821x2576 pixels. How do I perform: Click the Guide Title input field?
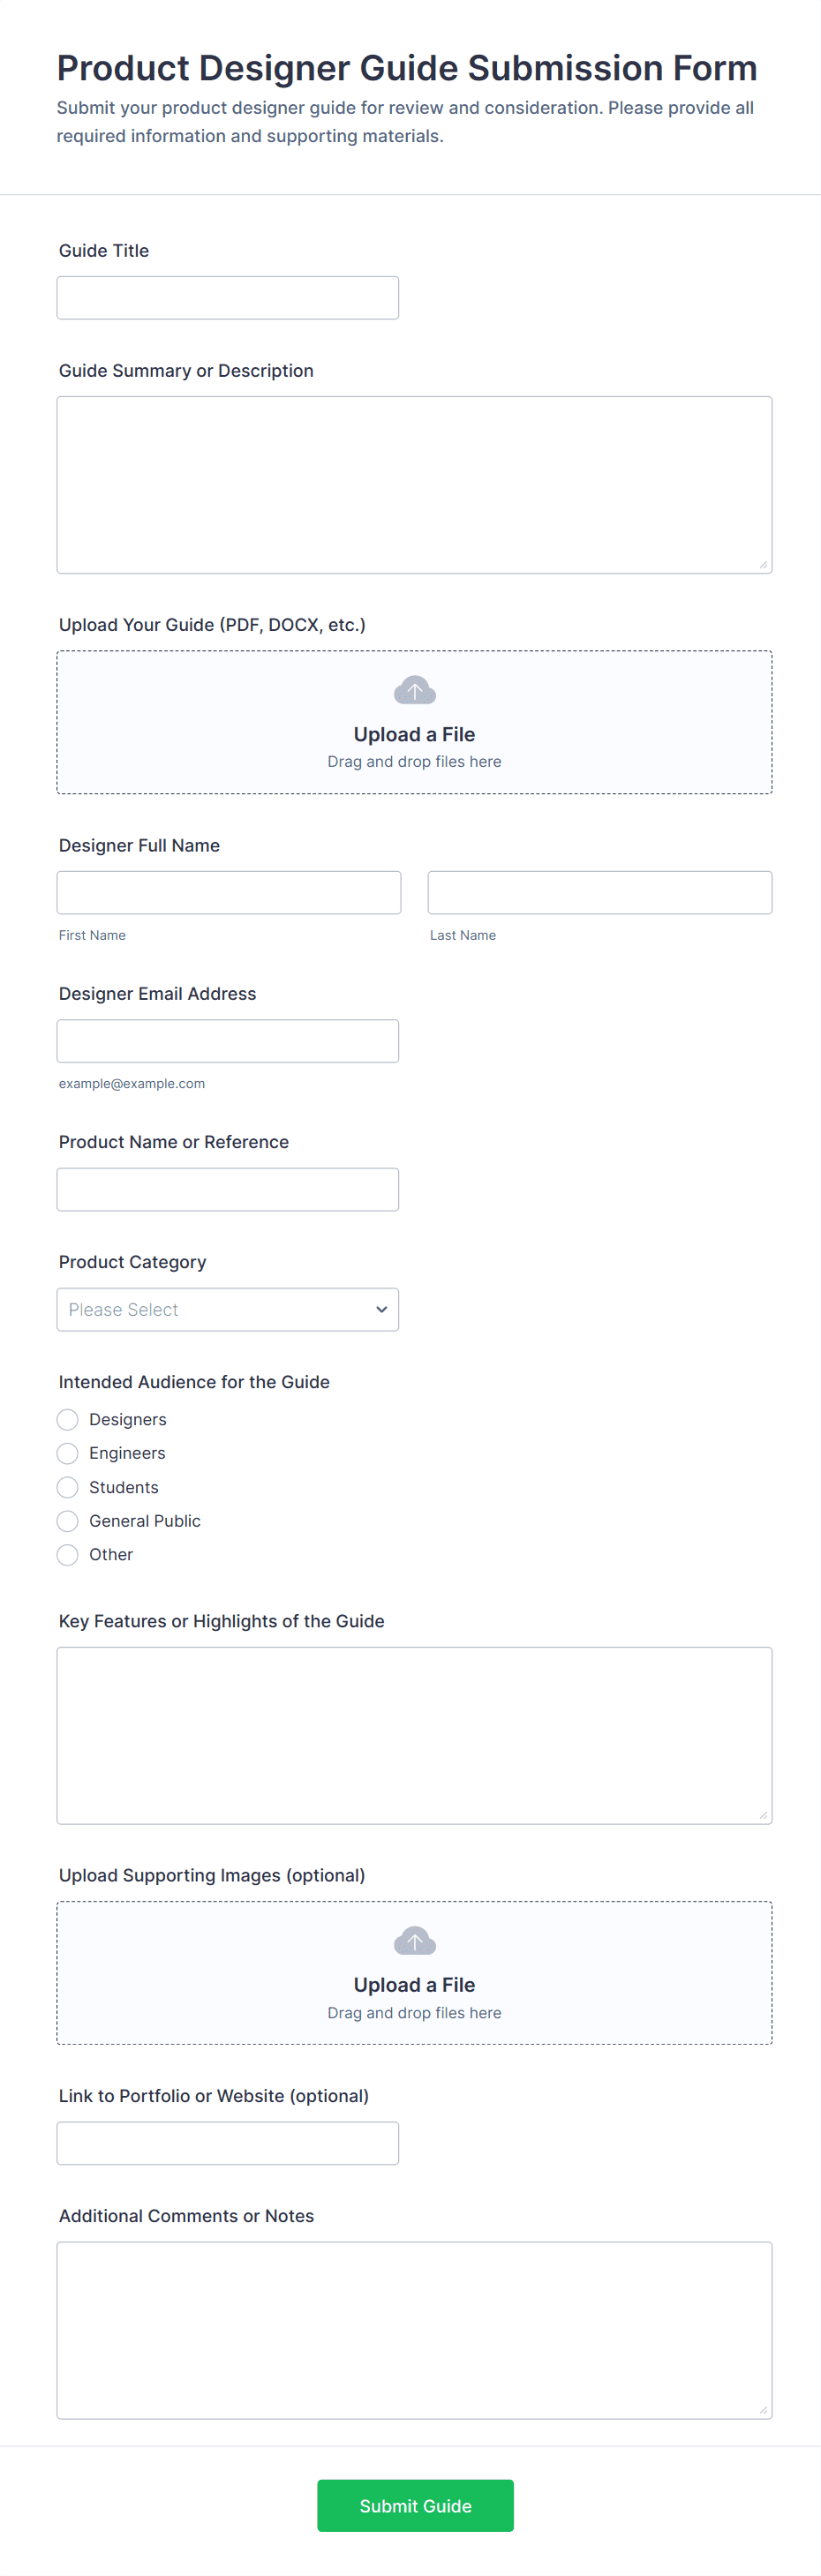tap(228, 298)
